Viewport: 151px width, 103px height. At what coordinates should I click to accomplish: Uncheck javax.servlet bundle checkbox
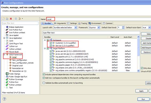(51, 51)
